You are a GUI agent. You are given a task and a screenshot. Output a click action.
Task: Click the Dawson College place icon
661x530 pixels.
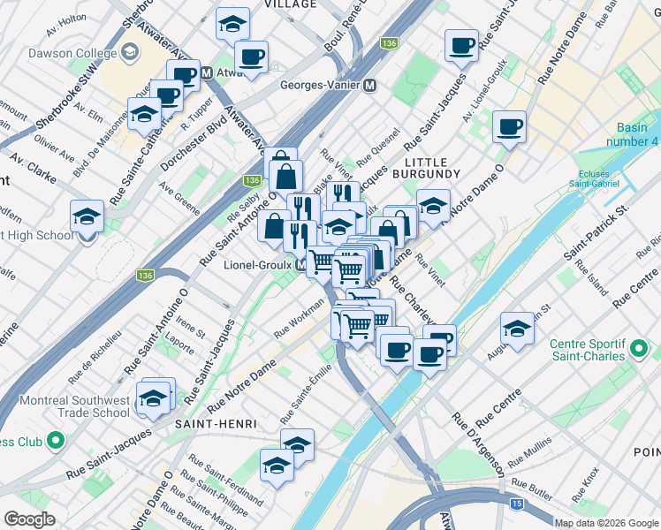130,52
